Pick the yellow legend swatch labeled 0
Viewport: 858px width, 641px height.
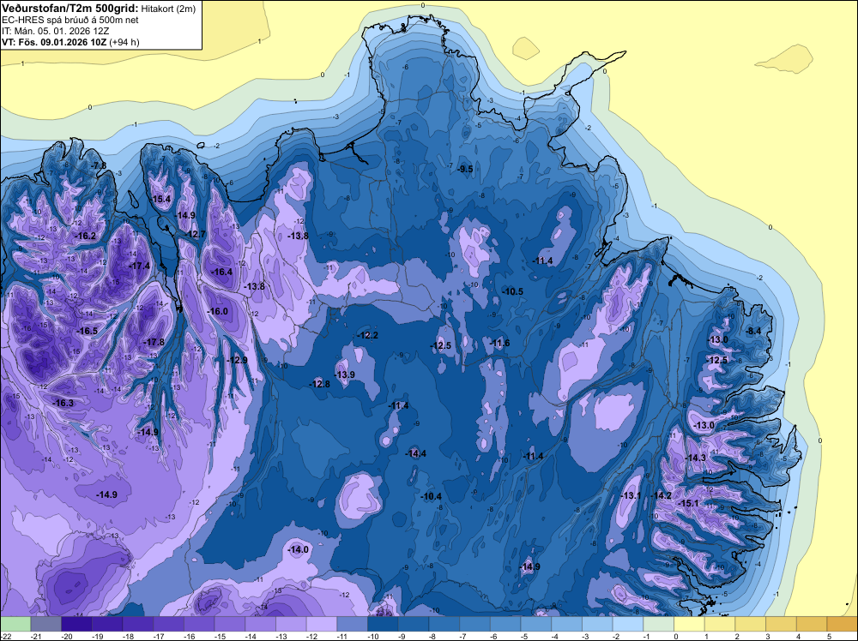click(x=690, y=624)
